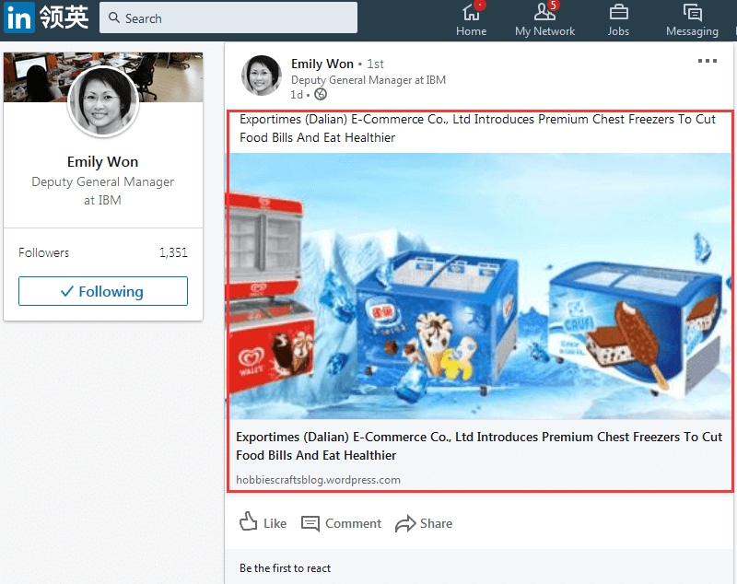Viewport: 737px width, 584px height.
Task: Open the hobbiescraftsblog.wordpress.com link
Action: [x=318, y=479]
